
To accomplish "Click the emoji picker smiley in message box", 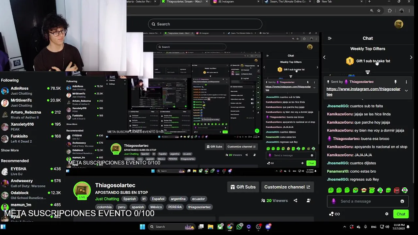I will tap(402, 201).
